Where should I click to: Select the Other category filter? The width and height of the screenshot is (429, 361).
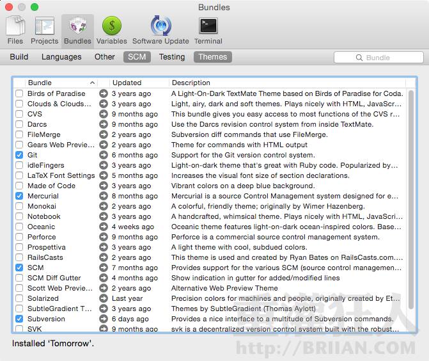(104, 57)
